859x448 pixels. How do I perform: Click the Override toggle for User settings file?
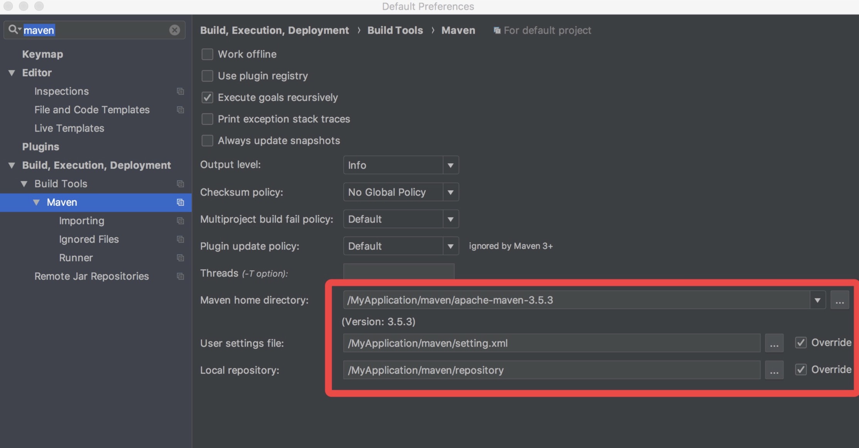pyautogui.click(x=800, y=344)
